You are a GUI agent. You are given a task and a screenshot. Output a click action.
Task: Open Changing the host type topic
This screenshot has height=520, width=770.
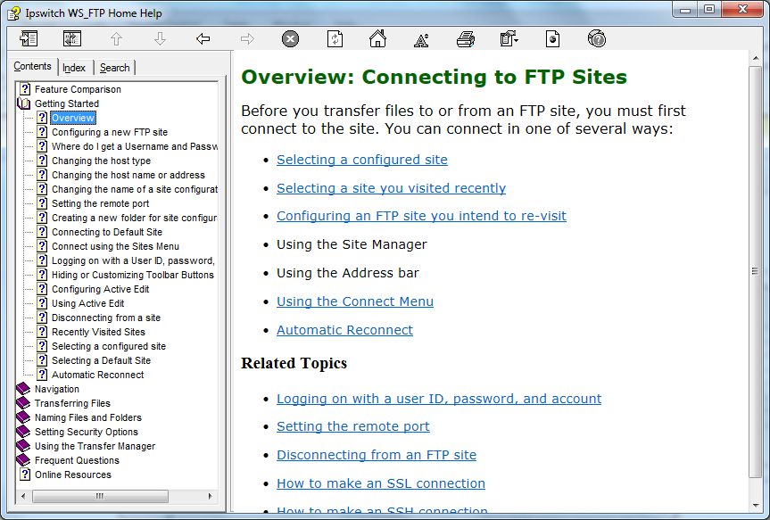coord(101,161)
